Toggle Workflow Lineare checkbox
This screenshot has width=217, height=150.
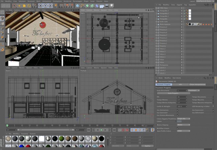178,128
